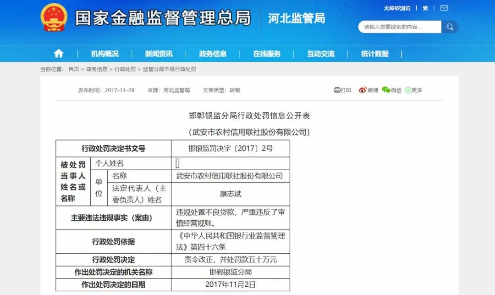Image resolution: width=495 pixels, height=295 pixels.
Task: Share via the Weibo icon
Action: (363, 90)
